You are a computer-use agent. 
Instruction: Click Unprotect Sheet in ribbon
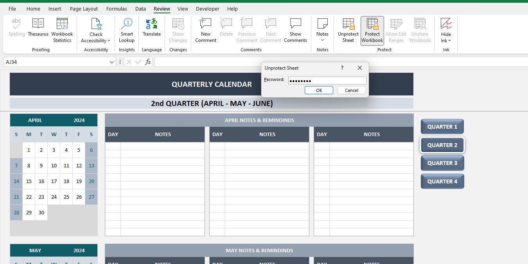[x=348, y=31]
